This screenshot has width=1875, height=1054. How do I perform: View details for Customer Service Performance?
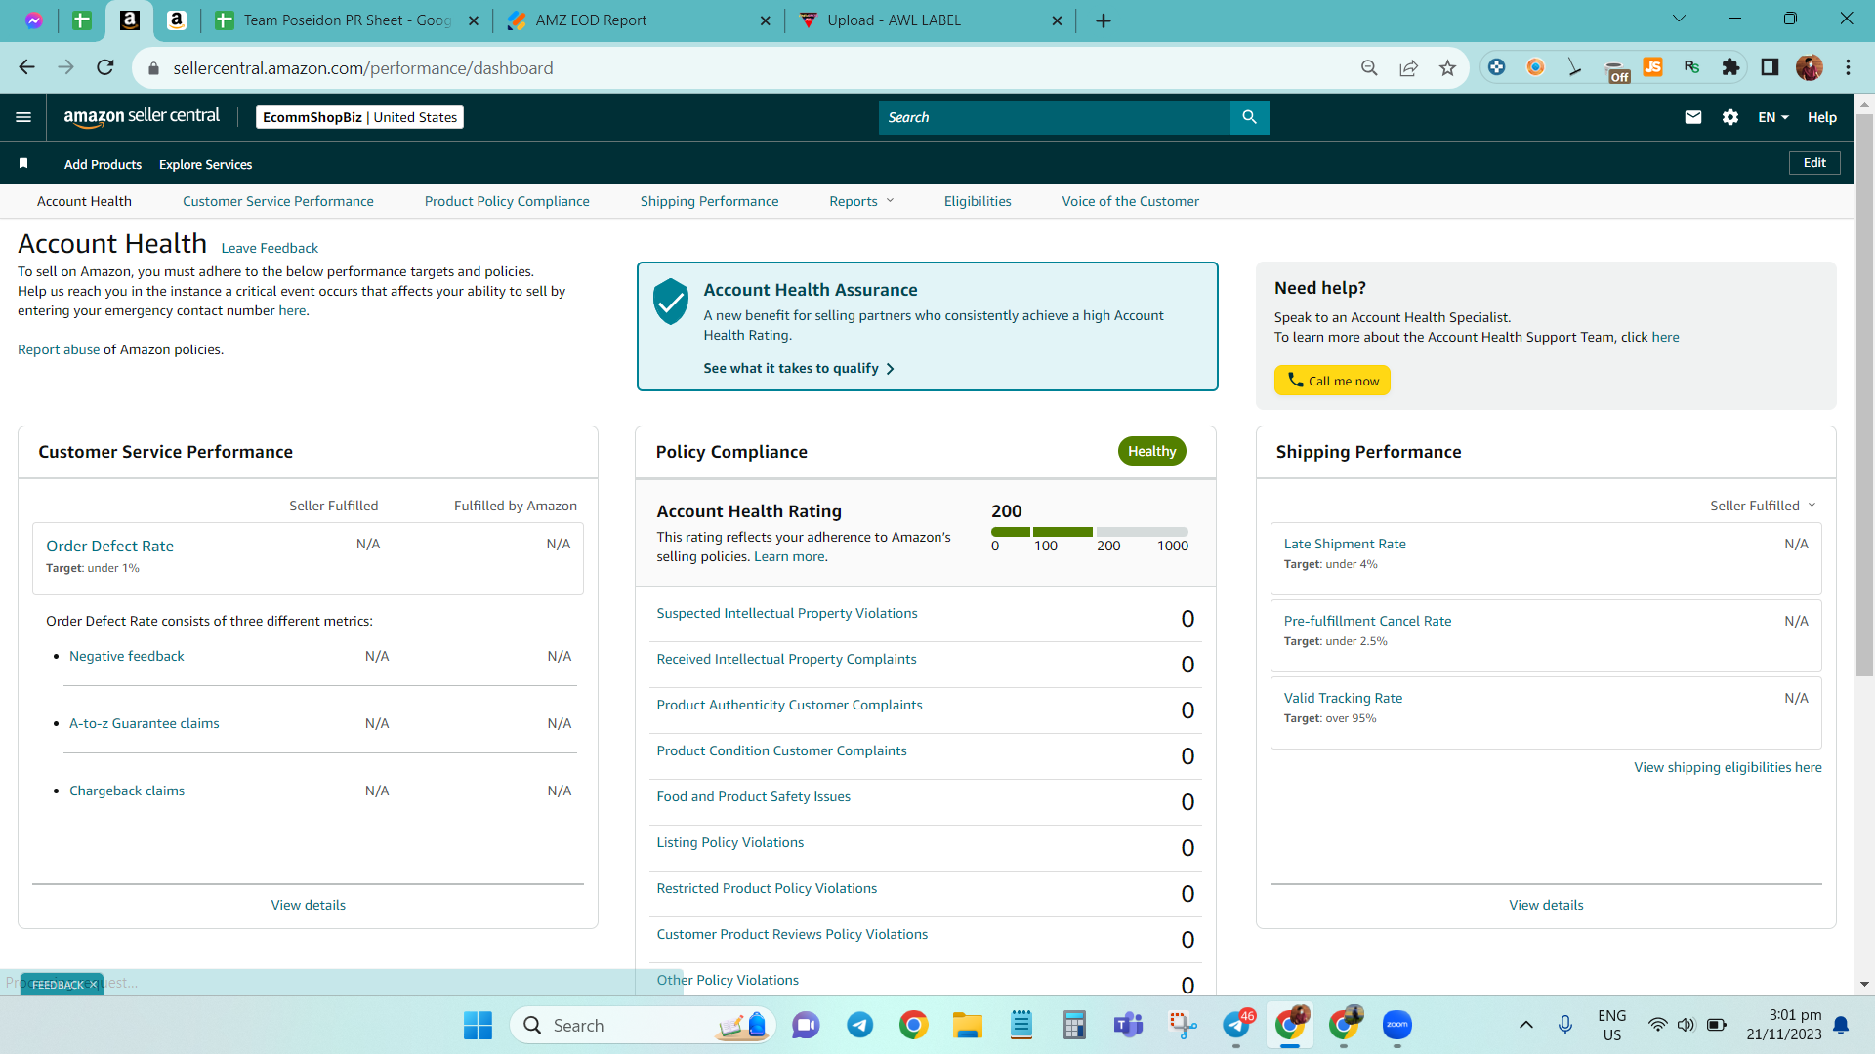point(309,905)
